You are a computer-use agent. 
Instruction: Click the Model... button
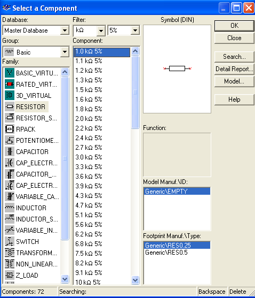click(x=234, y=81)
